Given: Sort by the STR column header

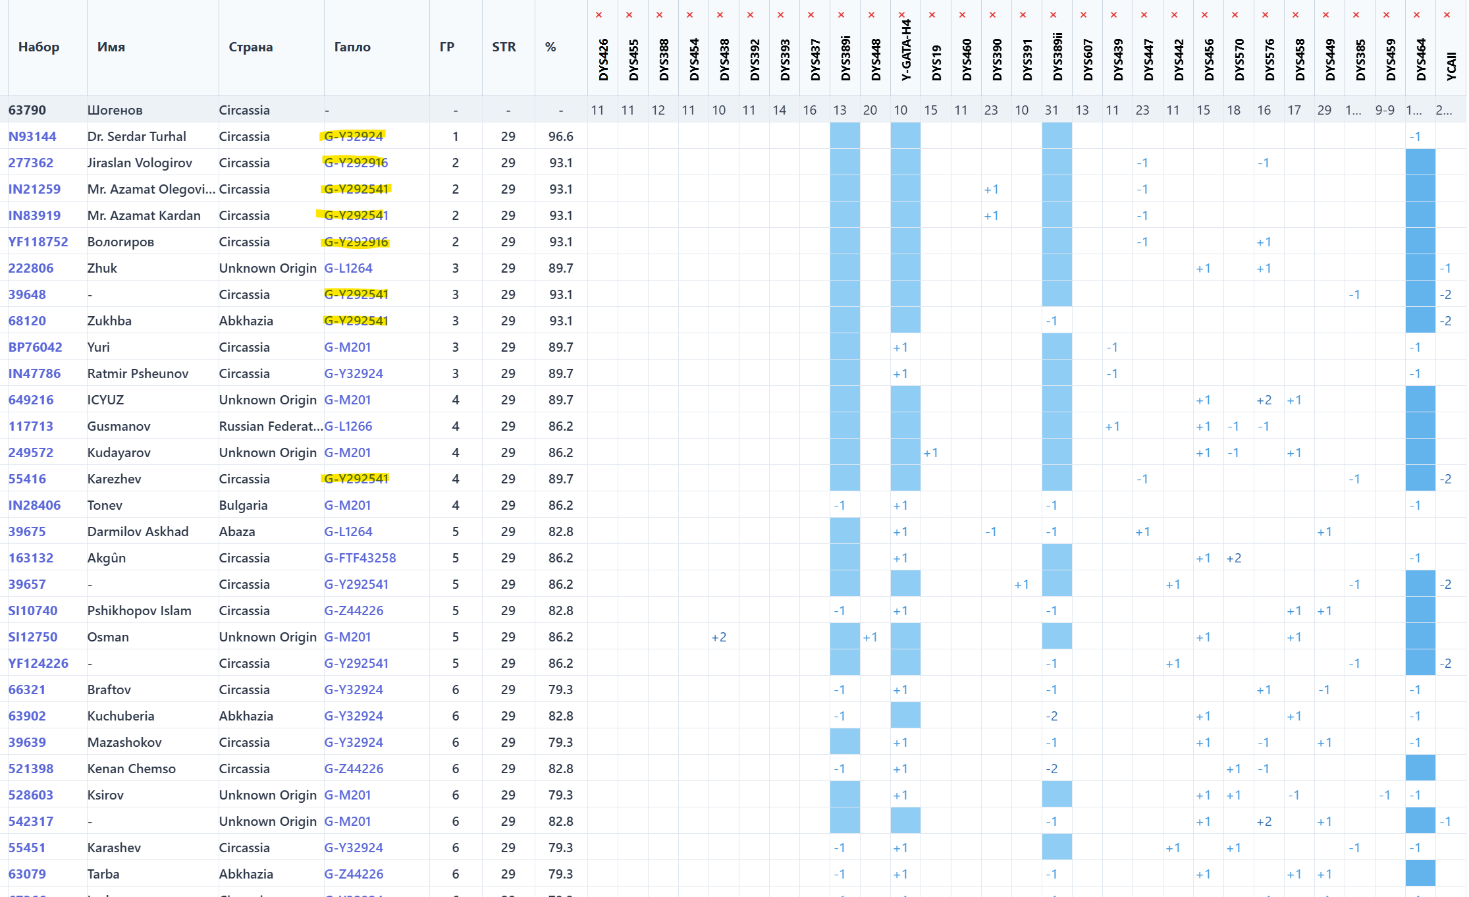Looking at the screenshot, I should (504, 47).
